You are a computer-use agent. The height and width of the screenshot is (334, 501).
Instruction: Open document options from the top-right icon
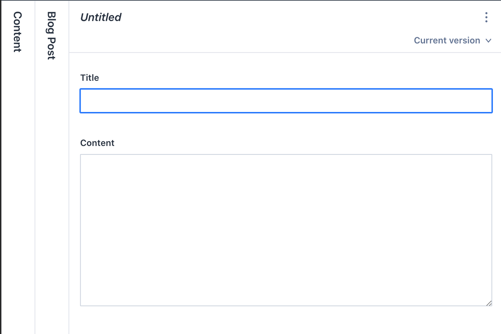486,17
